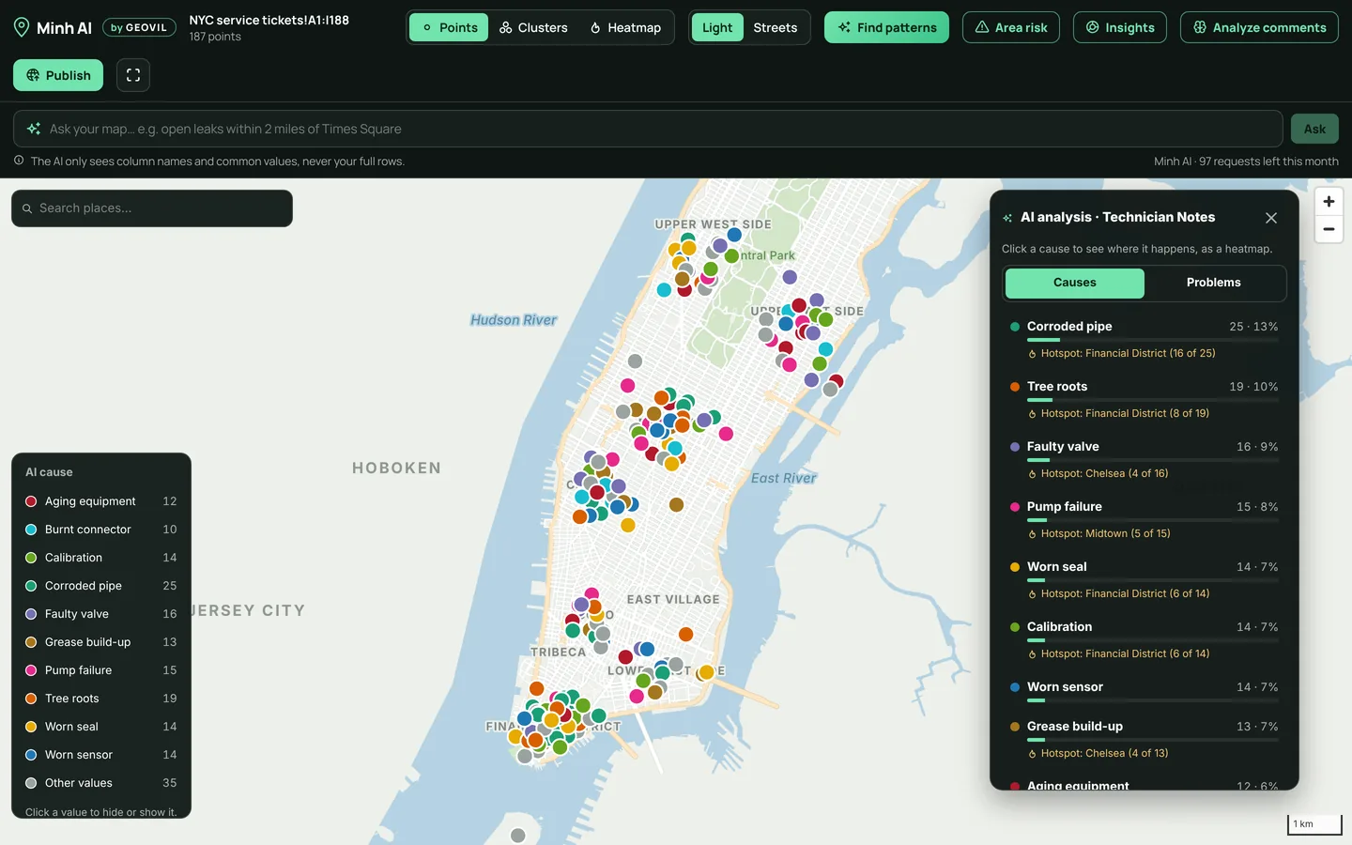
Task: Switch map view to Heatmap mode
Action: tap(625, 27)
